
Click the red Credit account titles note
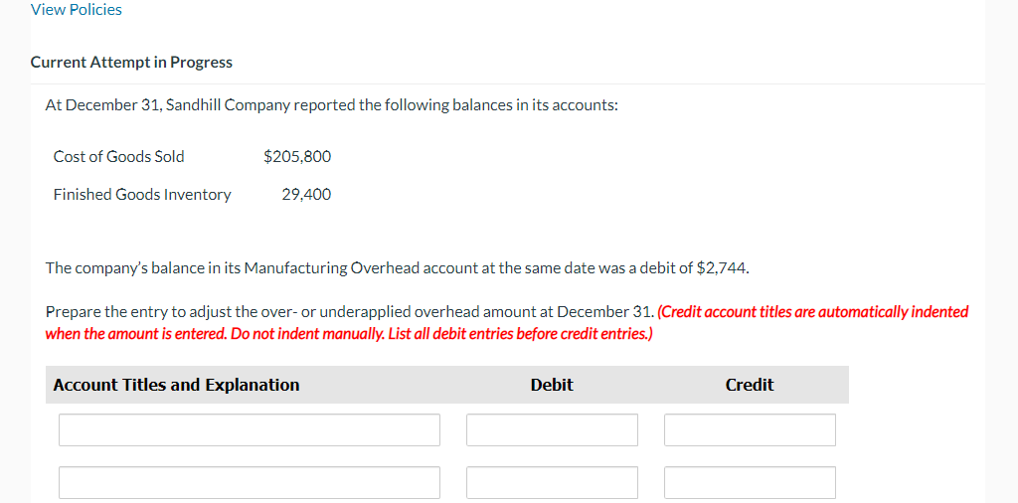click(x=812, y=311)
